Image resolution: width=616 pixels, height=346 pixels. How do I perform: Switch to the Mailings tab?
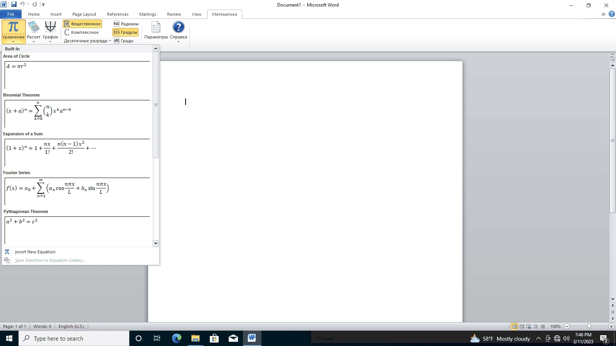click(148, 14)
